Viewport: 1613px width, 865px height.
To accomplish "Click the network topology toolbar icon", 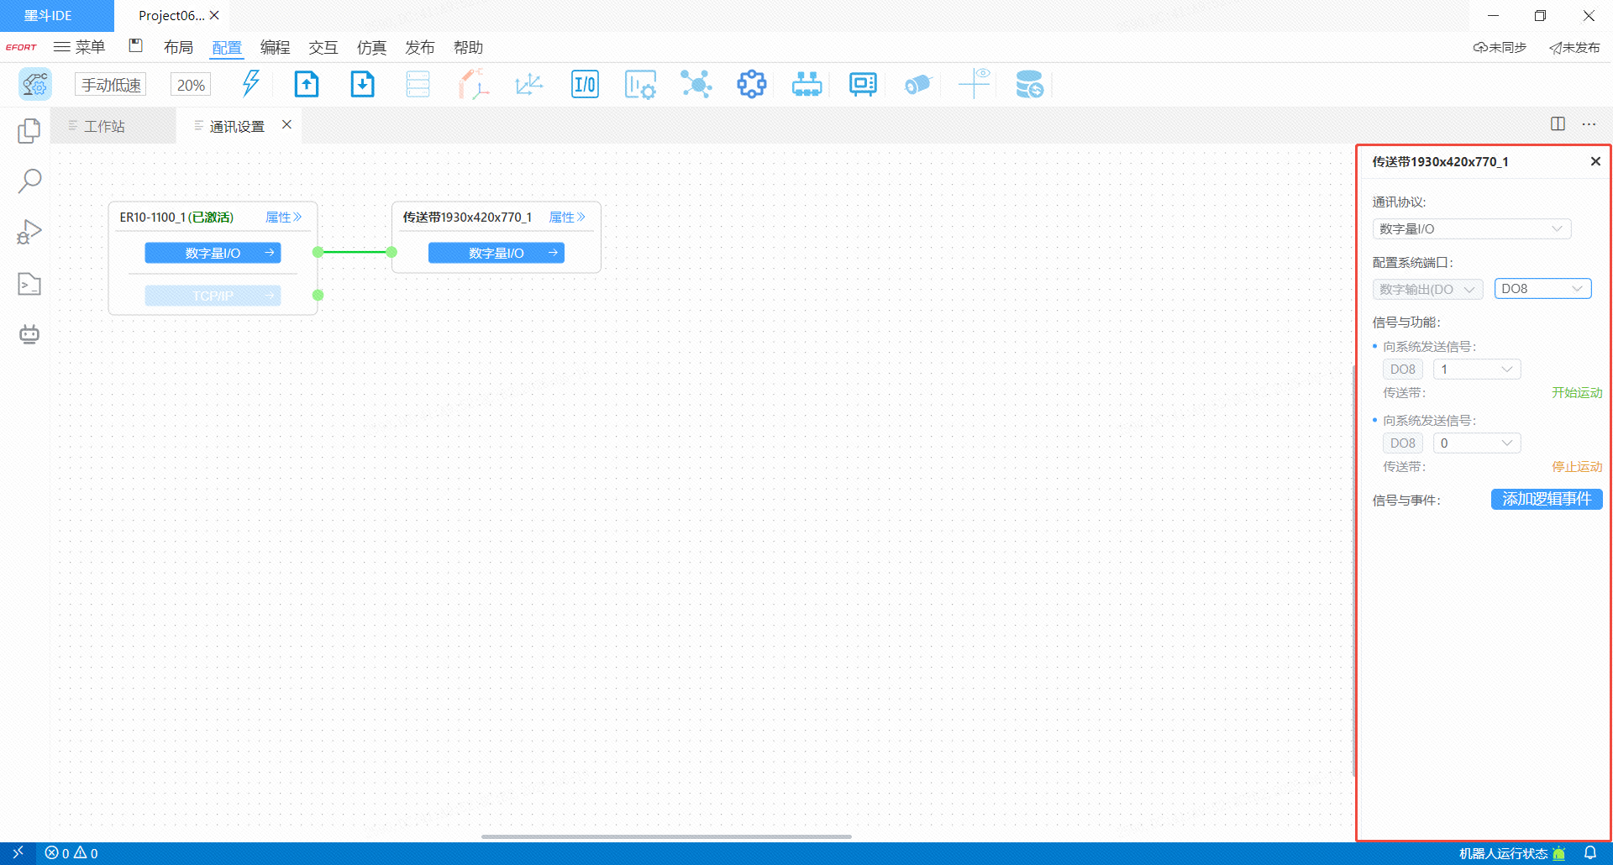I will (x=696, y=85).
